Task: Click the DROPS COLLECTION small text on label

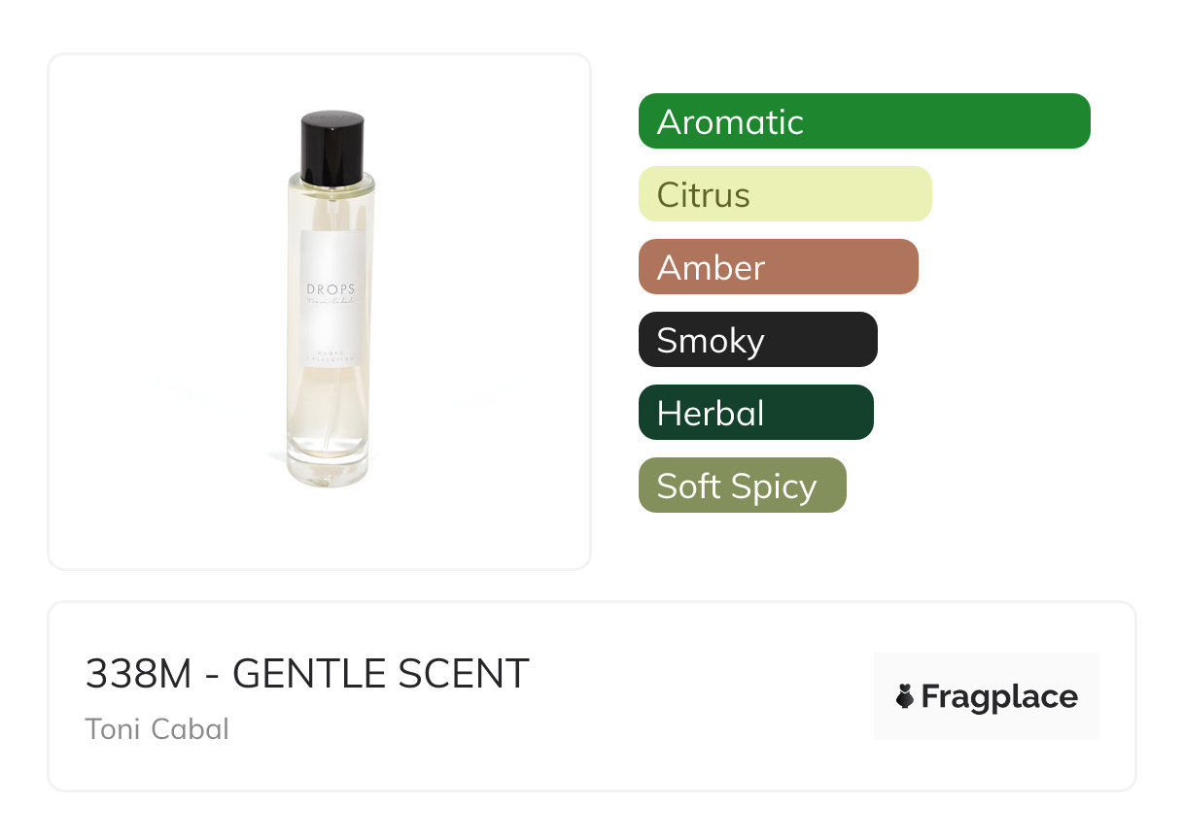Action: coord(331,355)
